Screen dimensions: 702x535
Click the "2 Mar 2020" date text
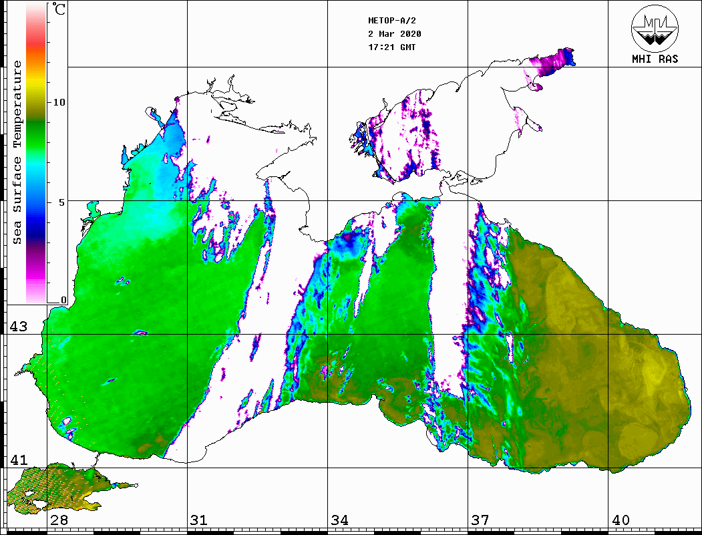395,34
